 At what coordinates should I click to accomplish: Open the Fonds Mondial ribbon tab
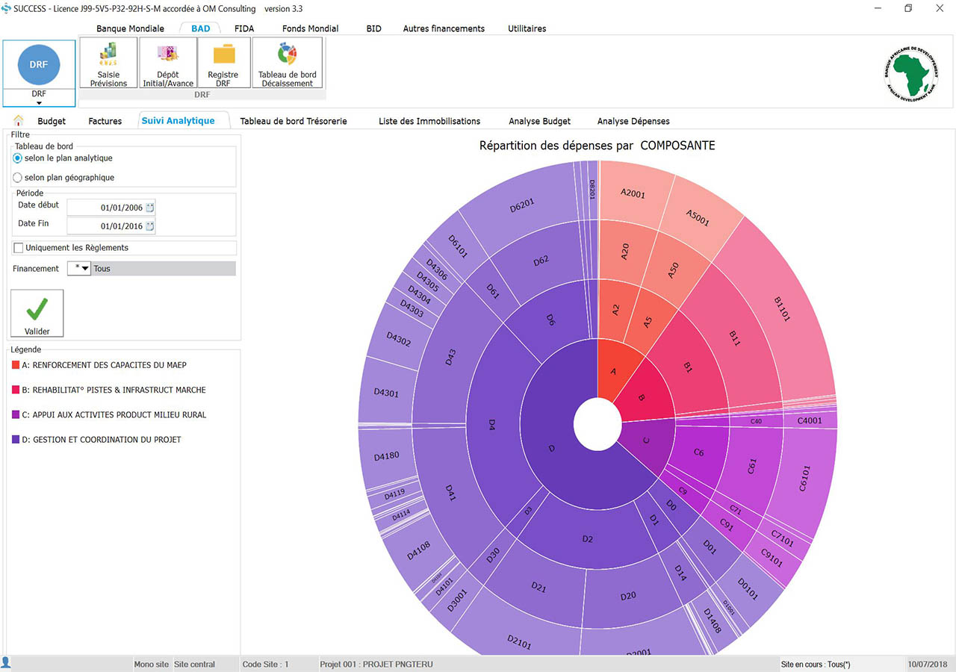click(x=310, y=28)
